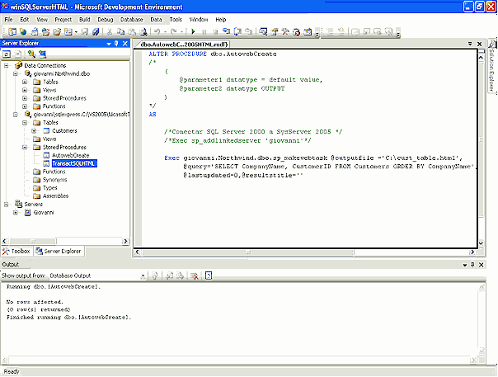Select the AutowebCreate stored procedure
The image size is (498, 377).
(71, 155)
